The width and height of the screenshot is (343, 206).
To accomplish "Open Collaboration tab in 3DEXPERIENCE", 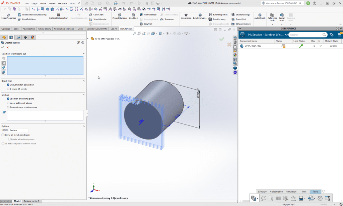I will [x=276, y=192].
